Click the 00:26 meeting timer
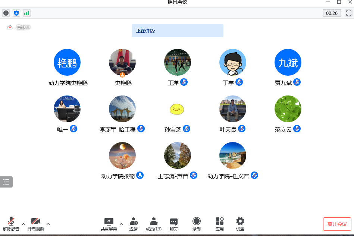354x236 pixels. (332, 13)
